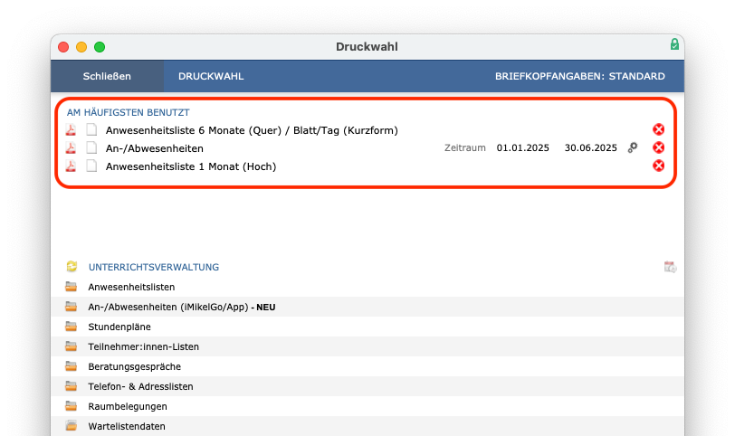Click green lock icon in title bar
The height and width of the screenshot is (436, 735).
click(674, 44)
